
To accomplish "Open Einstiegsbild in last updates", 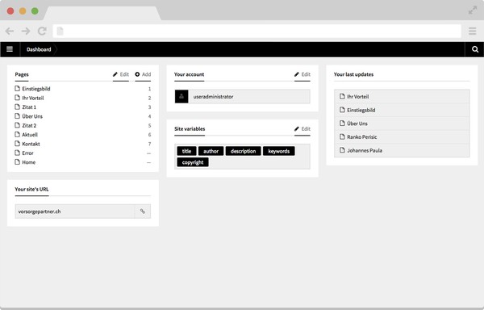I will 402,110.
